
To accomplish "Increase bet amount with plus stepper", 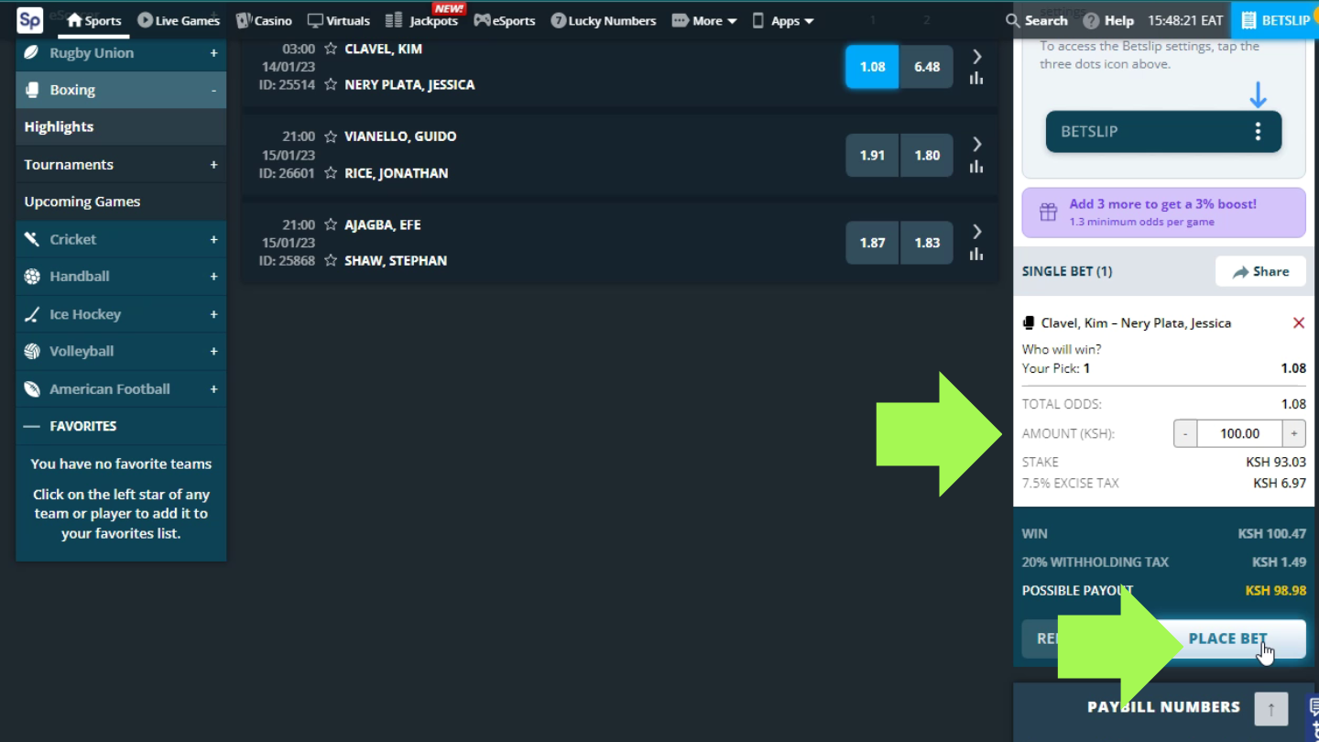I will click(1294, 433).
